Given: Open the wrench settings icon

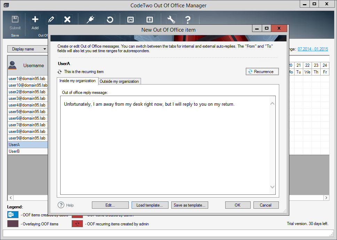Looking at the screenshot, I should click(171, 19).
